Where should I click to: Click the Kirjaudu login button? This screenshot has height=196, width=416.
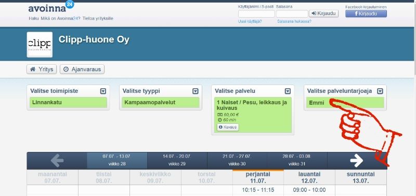[x=323, y=13]
